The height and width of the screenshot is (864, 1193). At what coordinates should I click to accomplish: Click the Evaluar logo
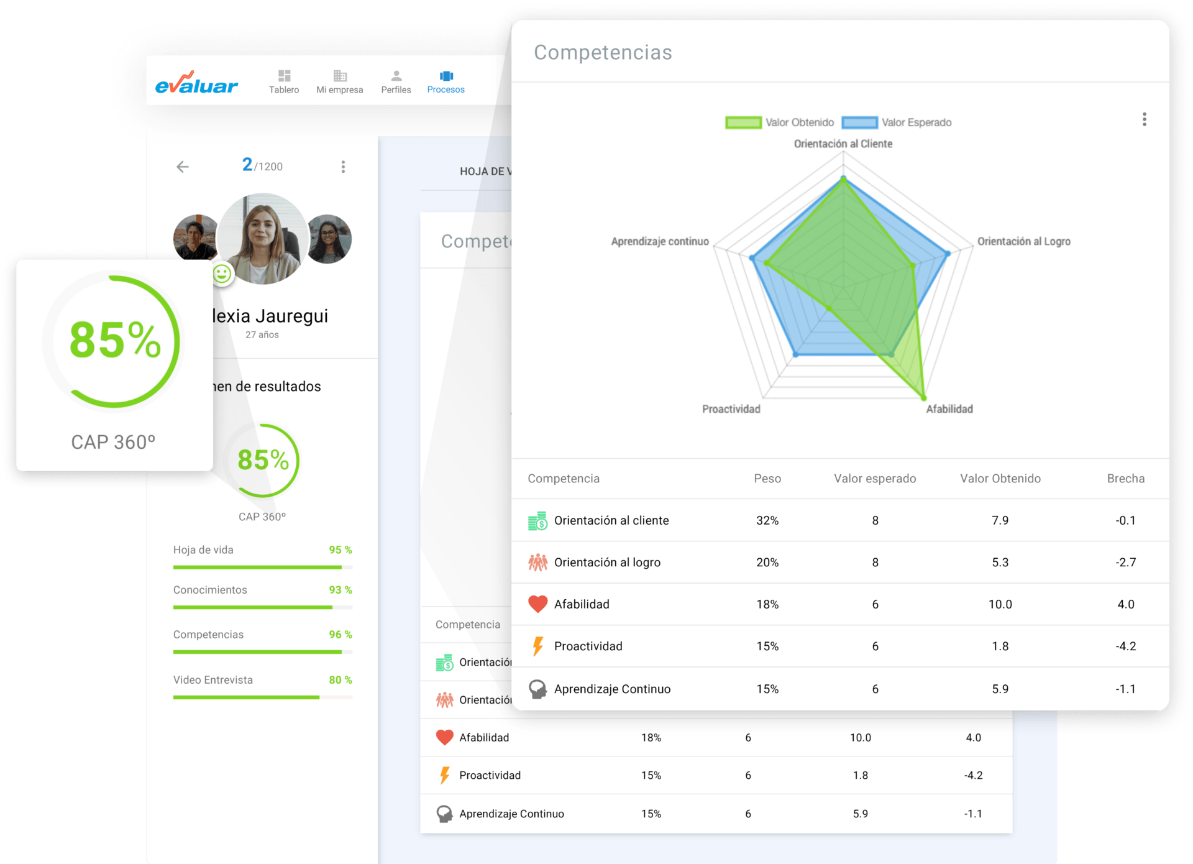[x=196, y=83]
